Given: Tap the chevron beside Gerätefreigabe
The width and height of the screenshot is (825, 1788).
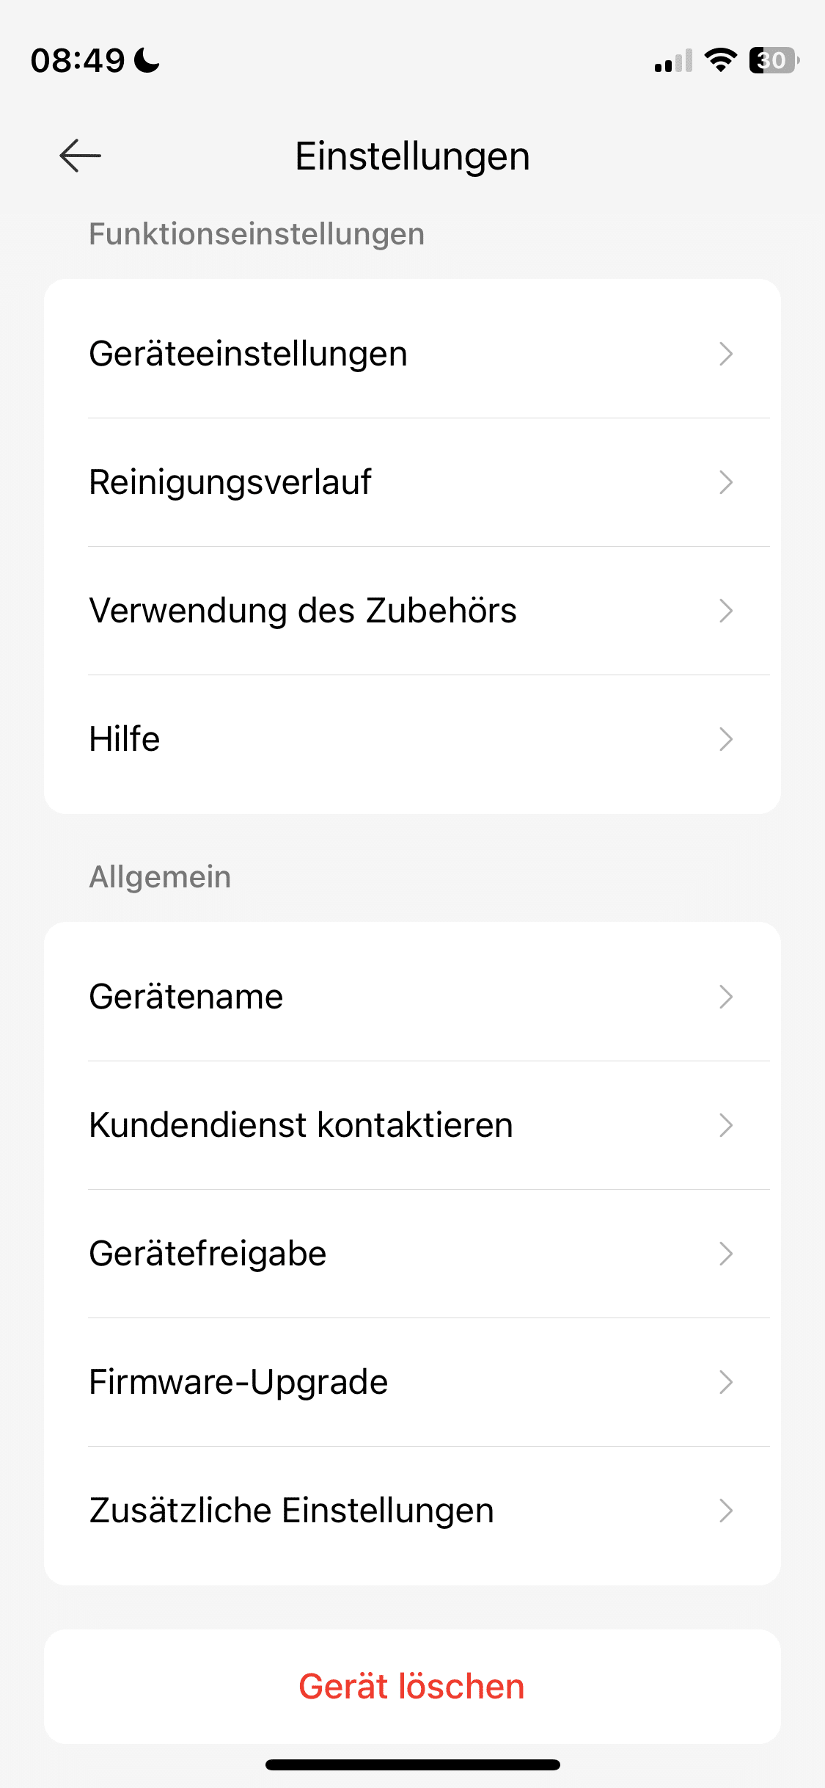Looking at the screenshot, I should pyautogui.click(x=726, y=1254).
